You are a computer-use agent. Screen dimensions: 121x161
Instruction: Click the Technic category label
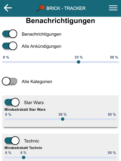(x=32, y=141)
